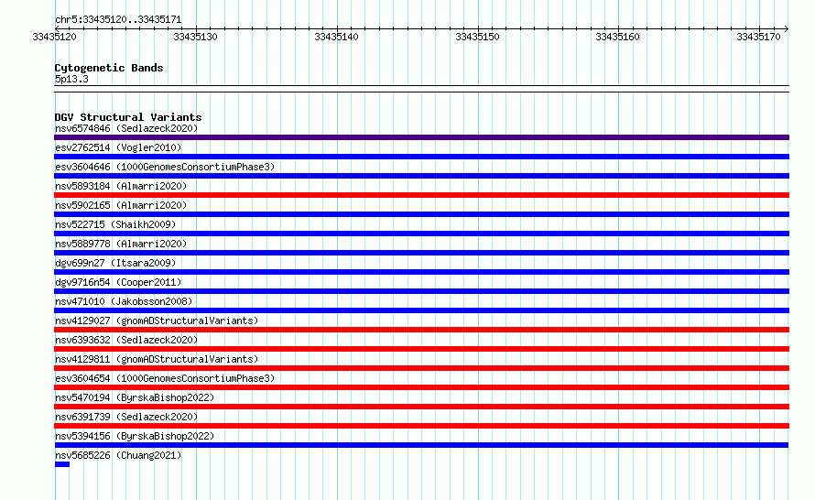The width and height of the screenshot is (815, 500).
Task: Open nsv5470194 (ByrskaBishop2022) variant label
Action: coord(135,397)
